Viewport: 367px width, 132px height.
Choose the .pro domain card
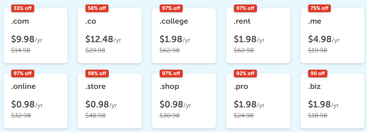click(x=258, y=101)
